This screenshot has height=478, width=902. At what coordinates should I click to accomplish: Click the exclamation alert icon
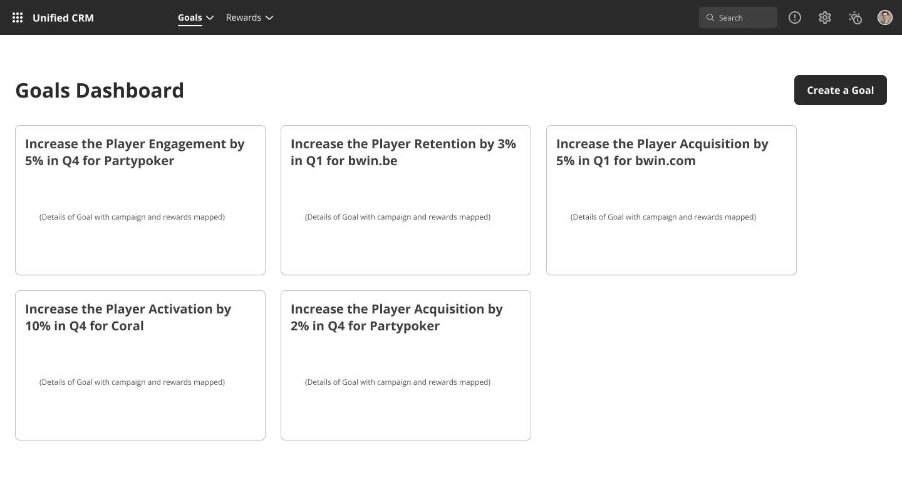coord(795,18)
